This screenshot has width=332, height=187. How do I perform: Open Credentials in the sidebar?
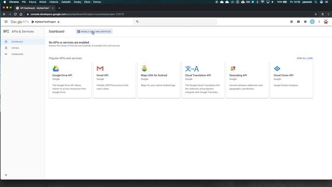(23, 54)
